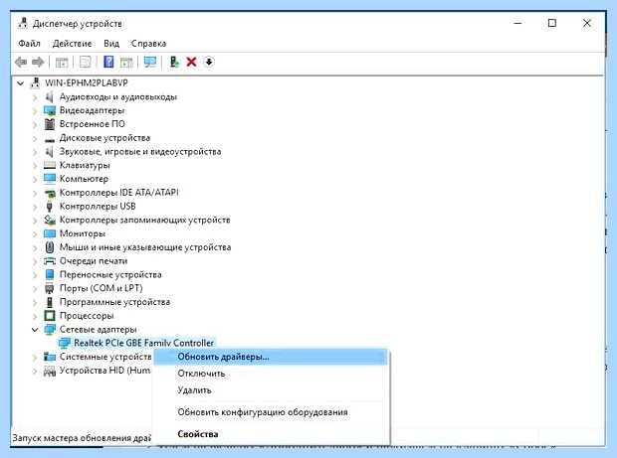This screenshot has width=617, height=458.
Task: Click the Мониторы monitor icon
Action: [x=50, y=233]
